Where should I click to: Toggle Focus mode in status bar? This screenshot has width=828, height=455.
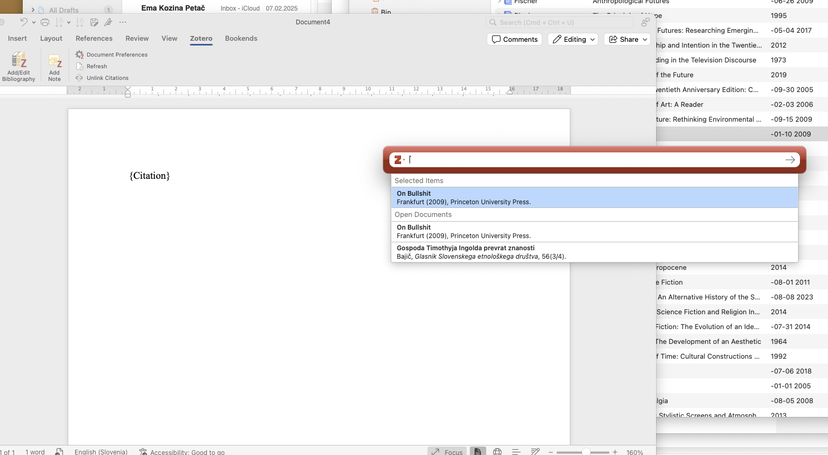[447, 452]
